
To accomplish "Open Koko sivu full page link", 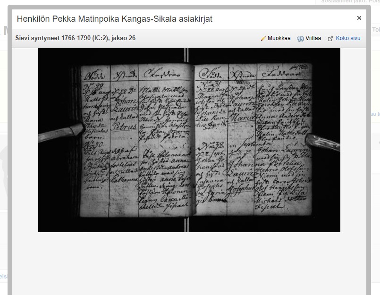I will tap(348, 38).
